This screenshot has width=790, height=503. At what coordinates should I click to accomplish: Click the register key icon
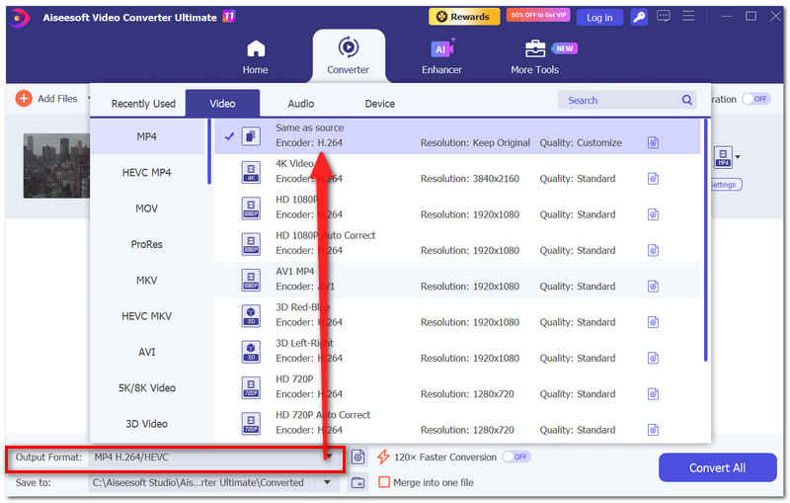(639, 17)
